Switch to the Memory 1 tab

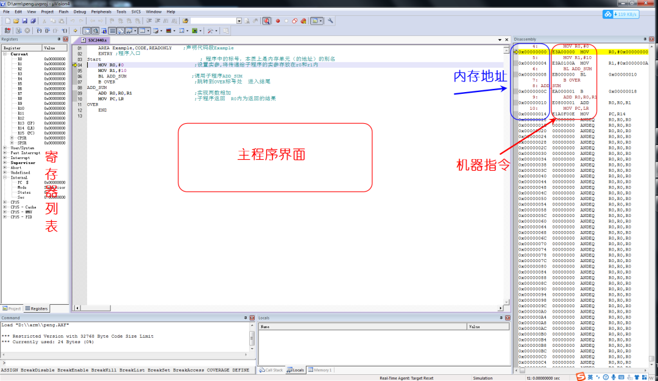tap(320, 370)
